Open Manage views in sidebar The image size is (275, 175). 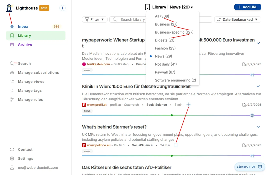pos(31,81)
